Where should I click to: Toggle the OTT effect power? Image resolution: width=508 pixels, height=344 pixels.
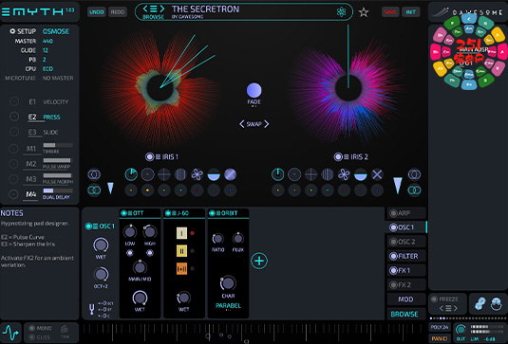[x=123, y=213]
